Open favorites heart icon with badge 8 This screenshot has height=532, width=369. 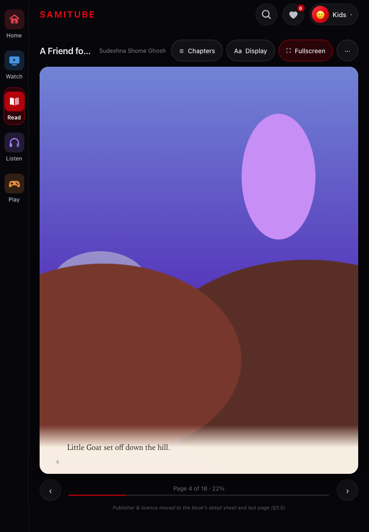(293, 14)
